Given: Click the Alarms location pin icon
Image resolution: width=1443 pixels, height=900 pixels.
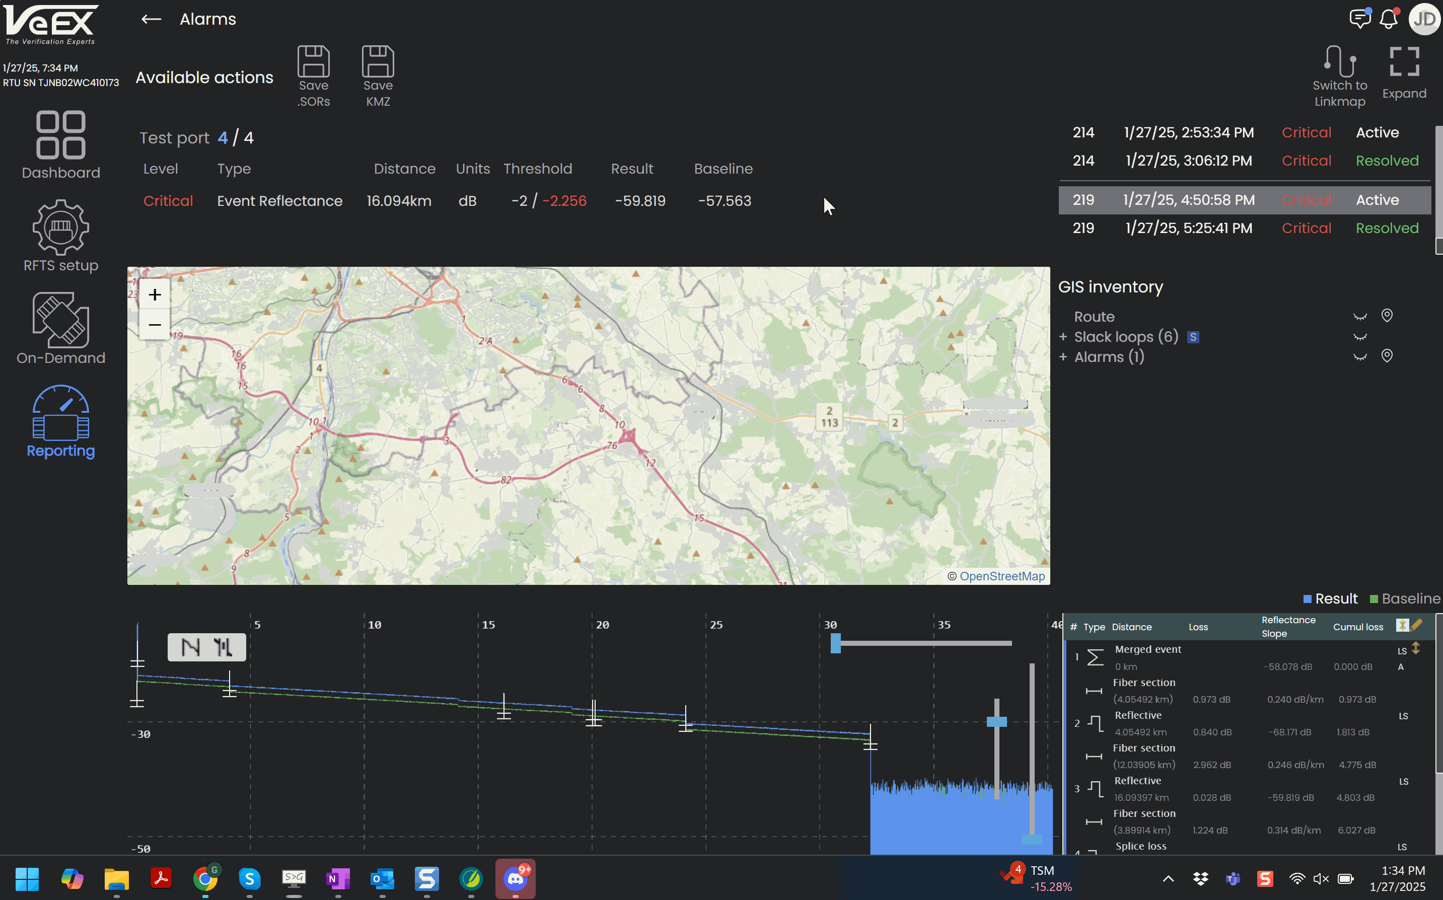Looking at the screenshot, I should pos(1387,356).
